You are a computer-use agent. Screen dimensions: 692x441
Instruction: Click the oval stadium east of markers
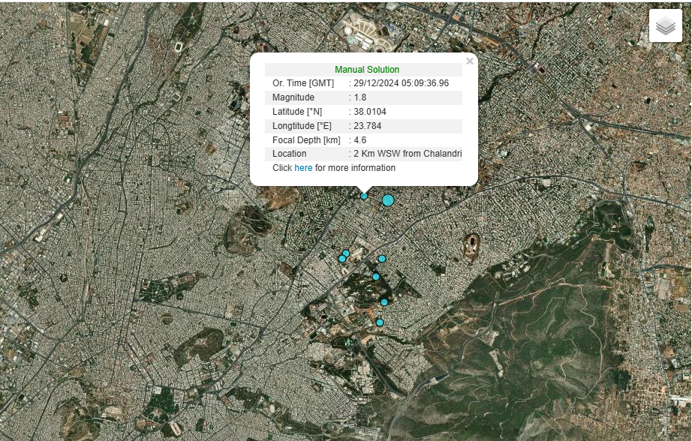(x=473, y=243)
